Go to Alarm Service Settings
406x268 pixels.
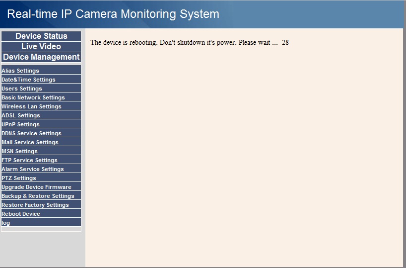[x=41, y=169]
